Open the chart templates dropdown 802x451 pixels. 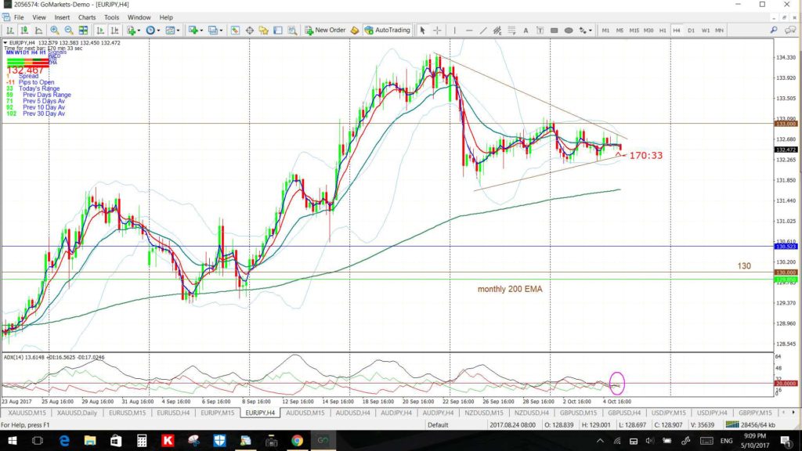[172, 31]
